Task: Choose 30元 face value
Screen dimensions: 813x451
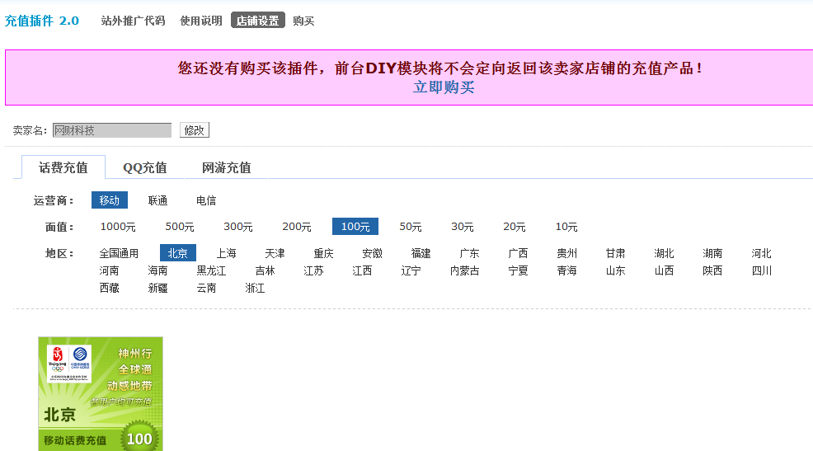Action: pyautogui.click(x=462, y=227)
